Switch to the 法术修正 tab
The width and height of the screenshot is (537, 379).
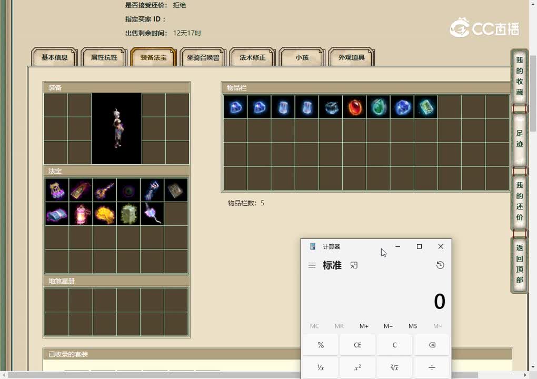click(252, 57)
